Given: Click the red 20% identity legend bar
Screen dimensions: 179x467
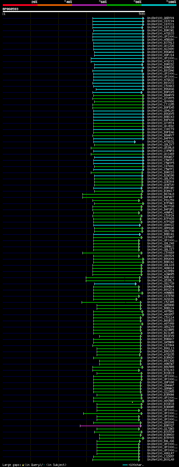Looking at the screenshot, I should 20,5.
